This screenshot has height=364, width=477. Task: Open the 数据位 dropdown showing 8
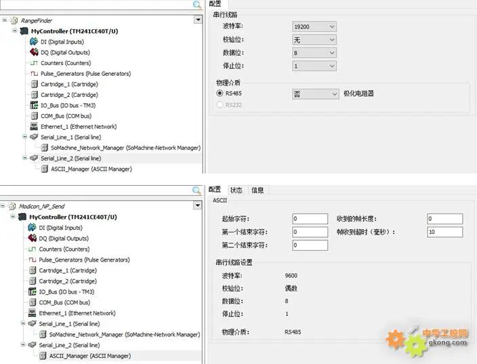tap(314, 53)
